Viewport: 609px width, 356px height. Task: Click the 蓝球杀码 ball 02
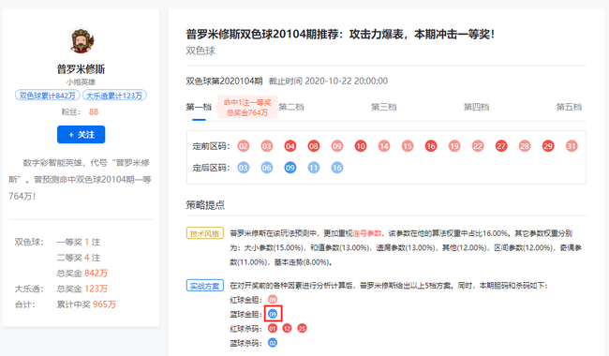click(273, 343)
